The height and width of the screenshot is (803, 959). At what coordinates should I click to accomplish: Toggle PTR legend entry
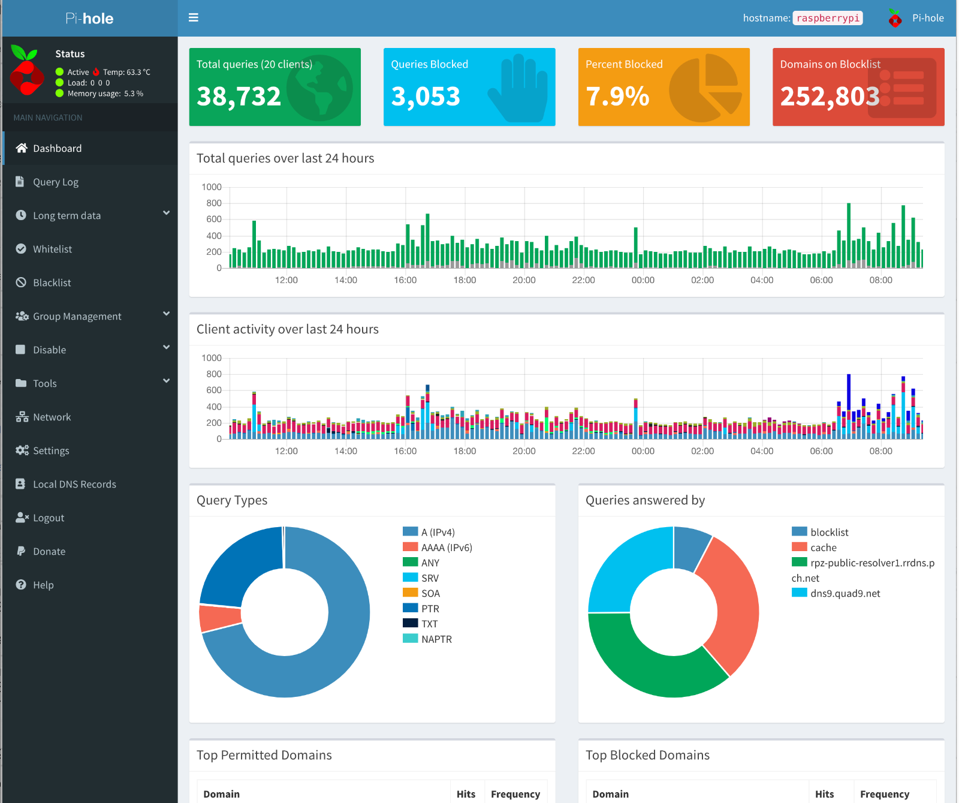(x=421, y=609)
